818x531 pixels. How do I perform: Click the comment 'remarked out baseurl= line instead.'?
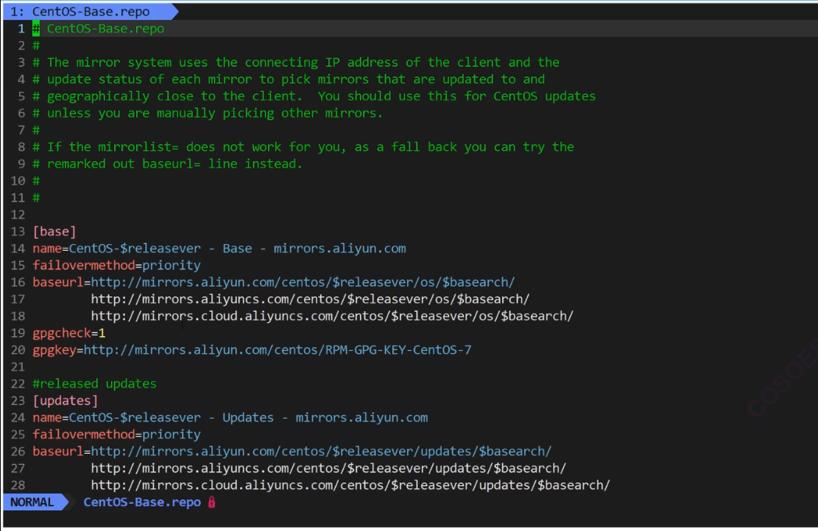167,163
